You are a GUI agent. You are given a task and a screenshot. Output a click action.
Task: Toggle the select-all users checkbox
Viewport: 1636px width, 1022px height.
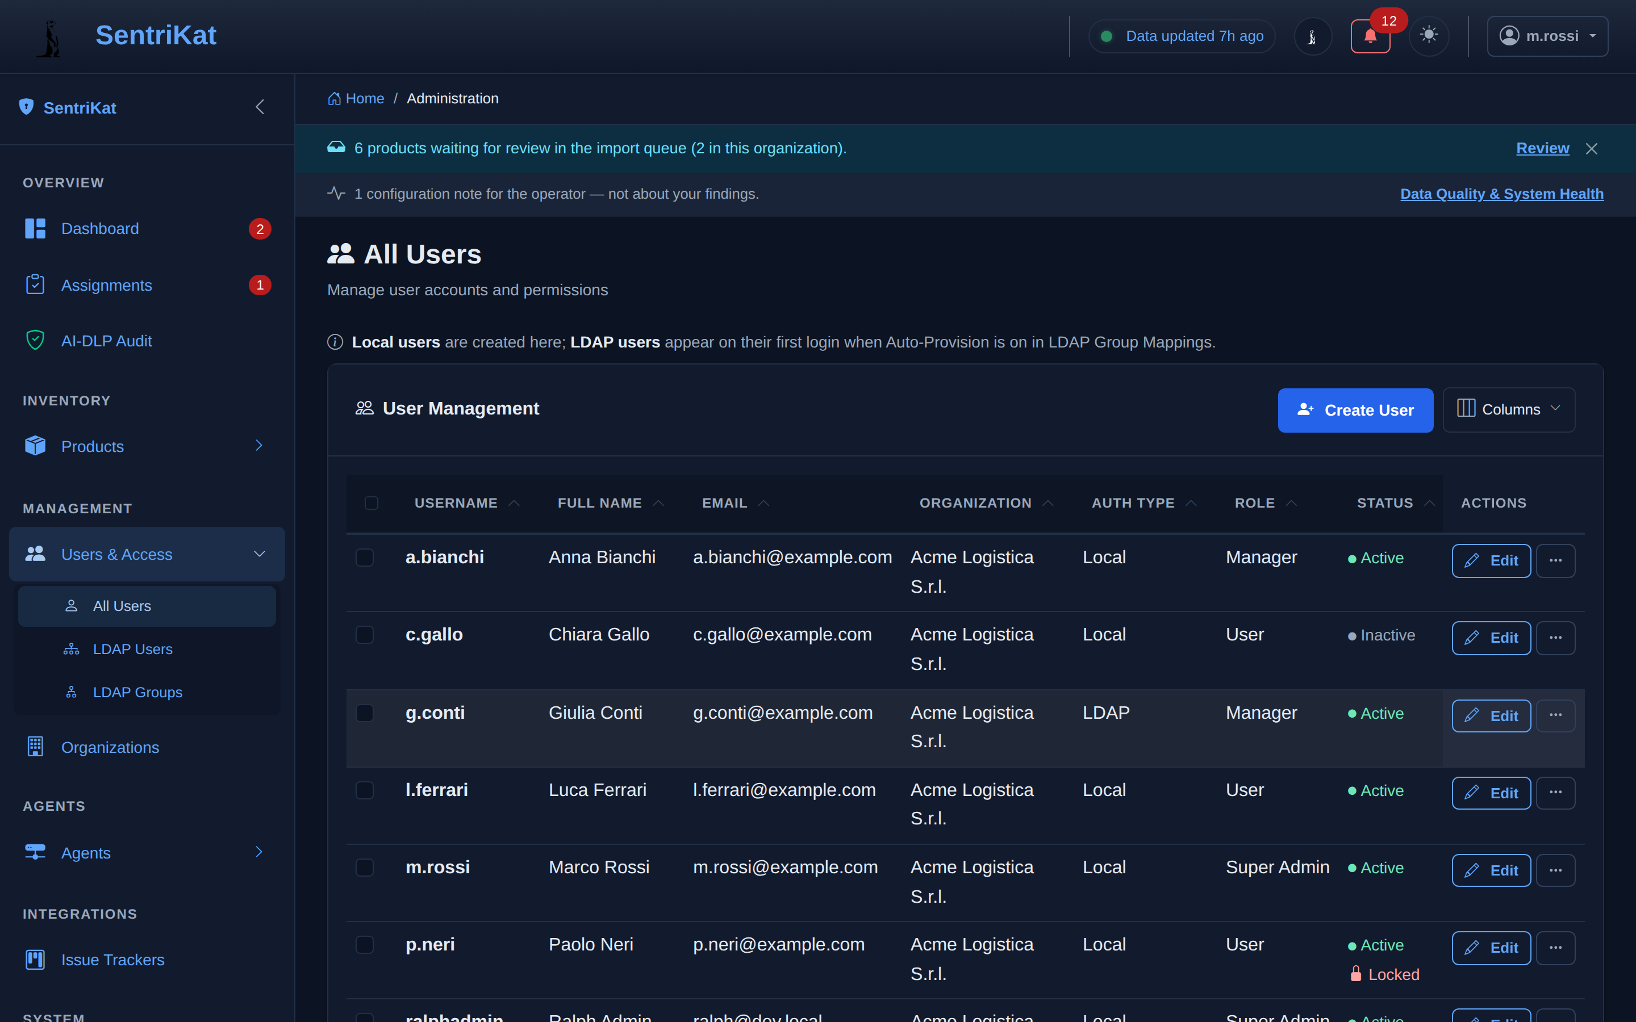click(x=371, y=503)
